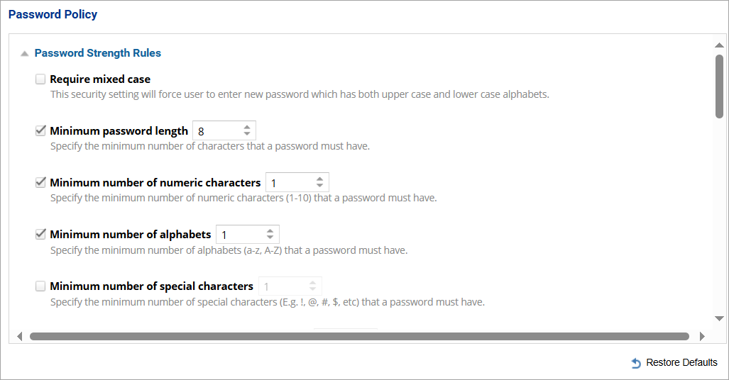Increase minimum alphabets with up arrow
Viewport: 729px width, 380px height.
point(270,230)
